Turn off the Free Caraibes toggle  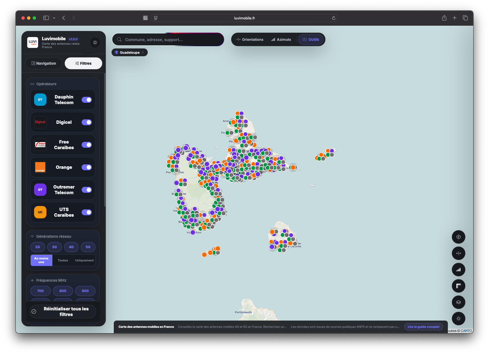(87, 145)
